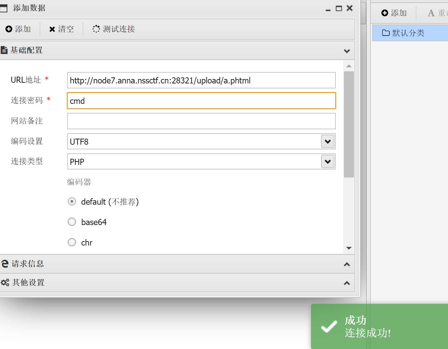The height and width of the screenshot is (349, 448).
Task: Click the empty 网站备注 input field
Action: (201, 121)
